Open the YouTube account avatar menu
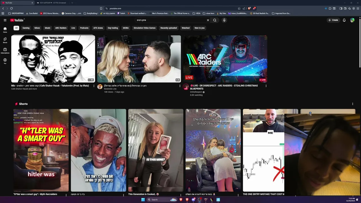Image resolution: width=361 pixels, height=203 pixels. 352,20
